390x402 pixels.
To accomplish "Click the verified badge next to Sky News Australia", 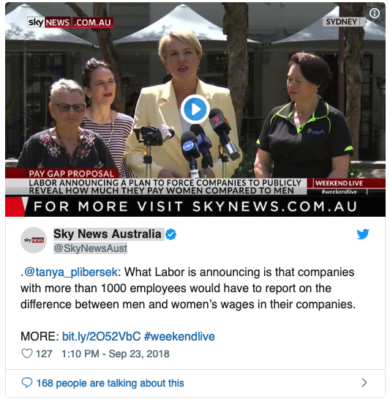I will pyautogui.click(x=170, y=234).
